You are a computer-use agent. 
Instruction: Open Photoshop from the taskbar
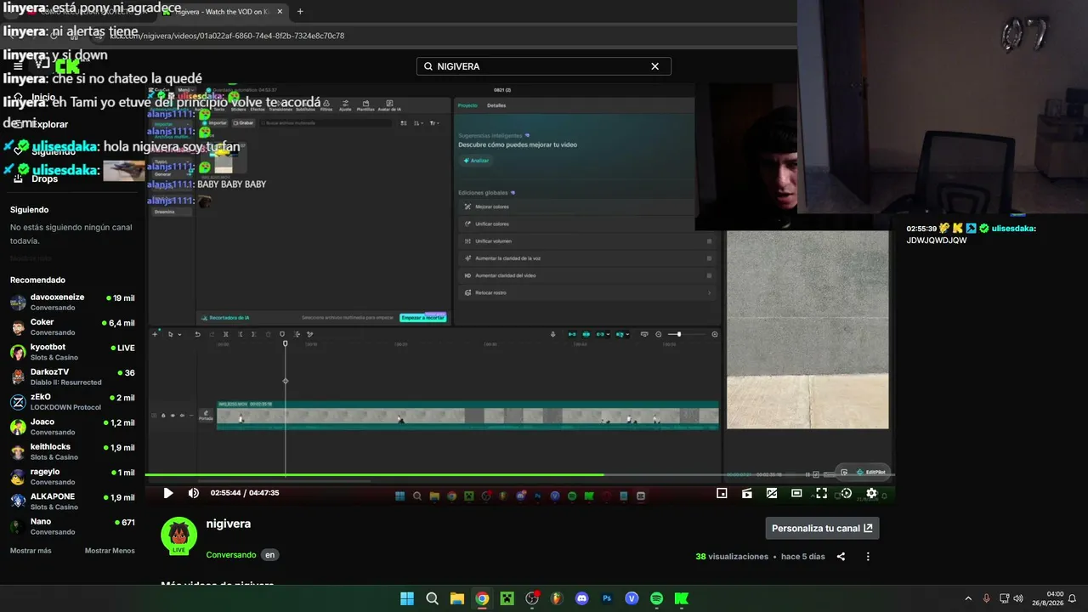[x=607, y=598]
